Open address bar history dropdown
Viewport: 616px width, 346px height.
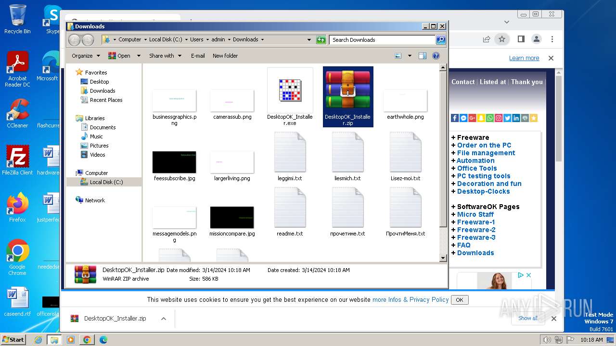(309, 40)
